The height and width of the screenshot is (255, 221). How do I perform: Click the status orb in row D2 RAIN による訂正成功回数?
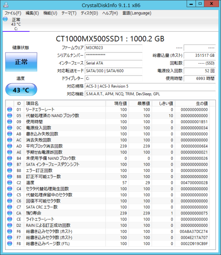10,225
